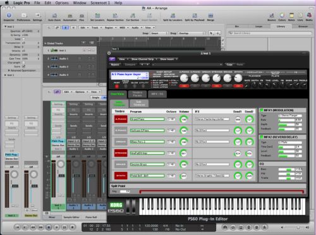The image size is (316, 235).
Task: Toggle the MFX1 Modulation enable box
Action: click(x=262, y=110)
